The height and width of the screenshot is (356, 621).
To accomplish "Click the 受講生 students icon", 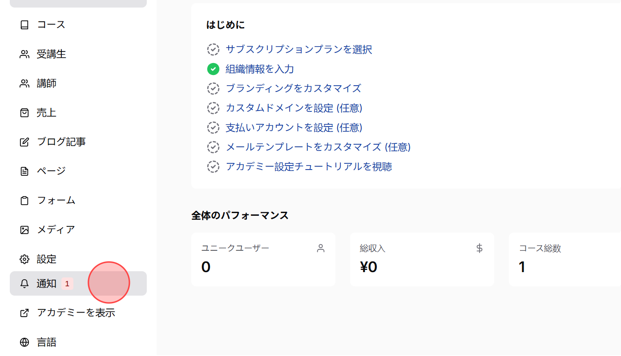I will tap(24, 54).
